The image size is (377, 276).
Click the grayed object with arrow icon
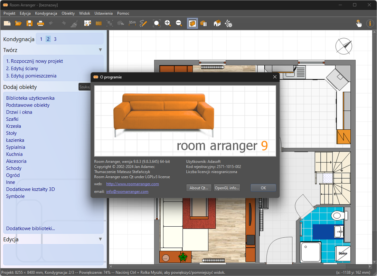point(121,23)
